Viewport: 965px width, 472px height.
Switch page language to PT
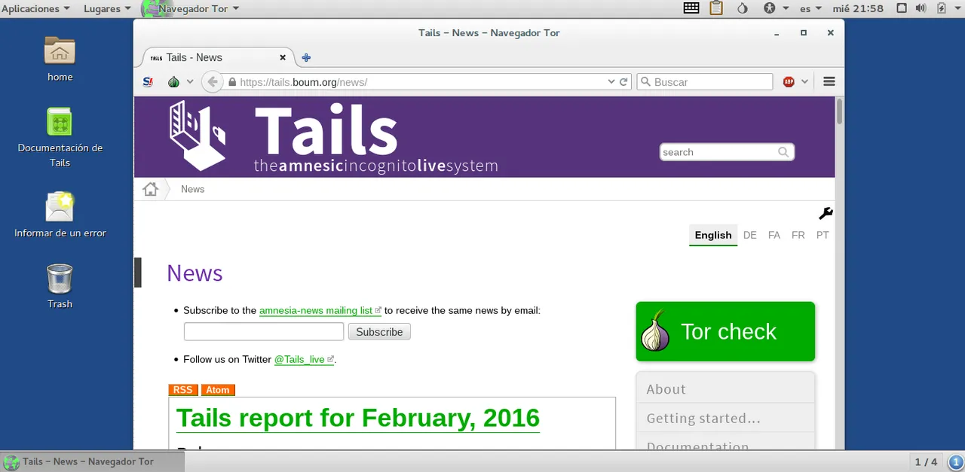[823, 235]
